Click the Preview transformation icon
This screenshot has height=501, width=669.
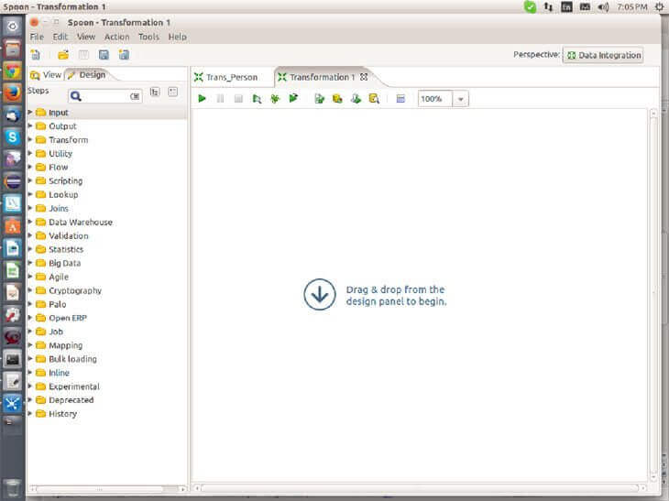click(x=257, y=99)
